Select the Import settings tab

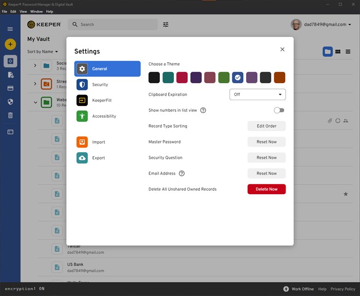point(107,142)
